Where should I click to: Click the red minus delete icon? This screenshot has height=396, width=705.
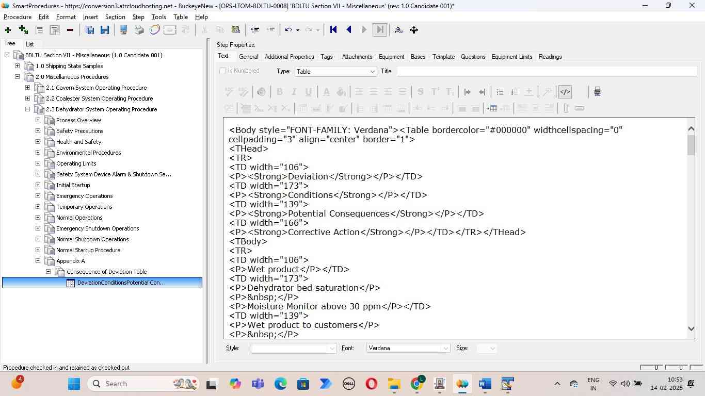(70, 30)
